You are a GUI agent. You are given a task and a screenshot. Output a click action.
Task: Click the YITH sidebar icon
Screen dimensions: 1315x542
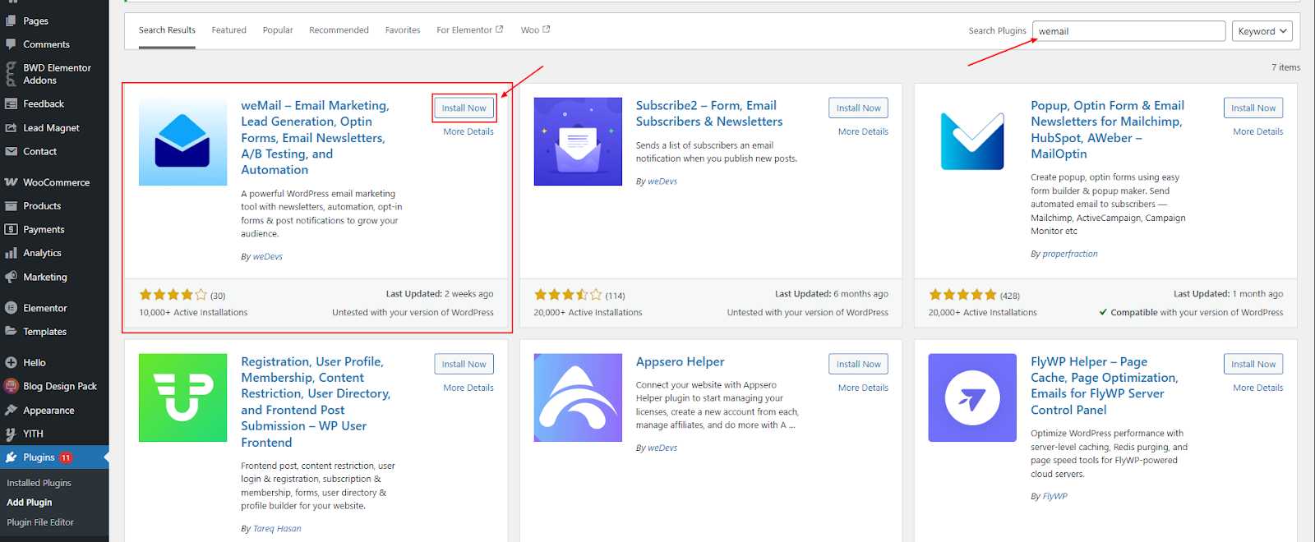pyautogui.click(x=11, y=434)
